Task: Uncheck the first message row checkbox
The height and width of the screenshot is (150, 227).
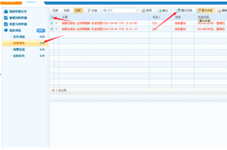Action: [x=52, y=23]
